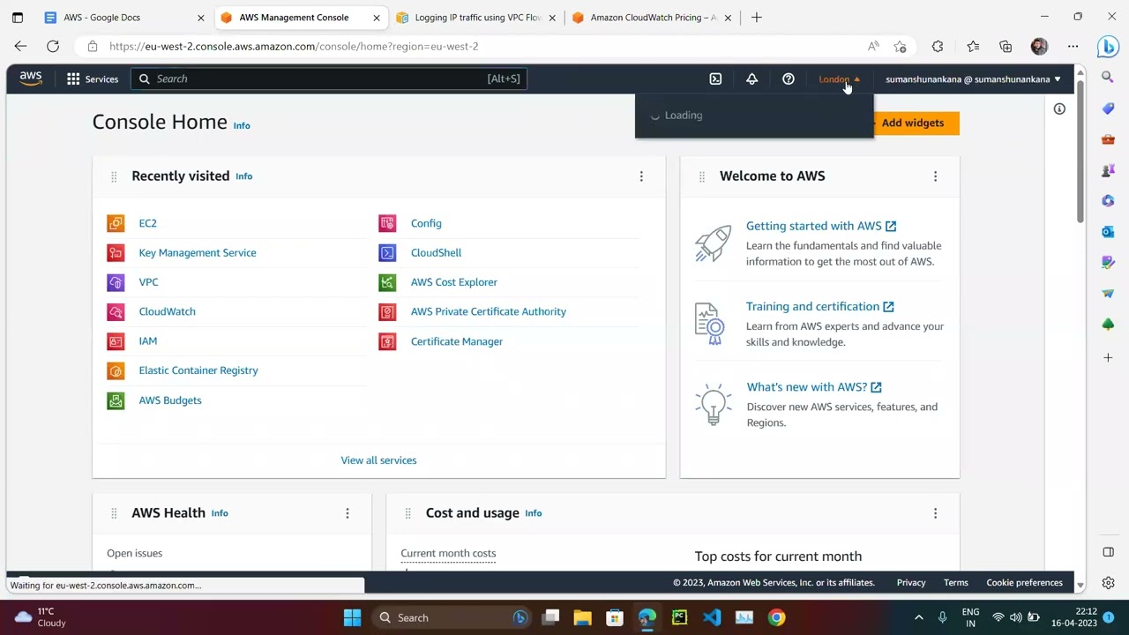
Task: Open a new browser tab
Action: tap(756, 17)
